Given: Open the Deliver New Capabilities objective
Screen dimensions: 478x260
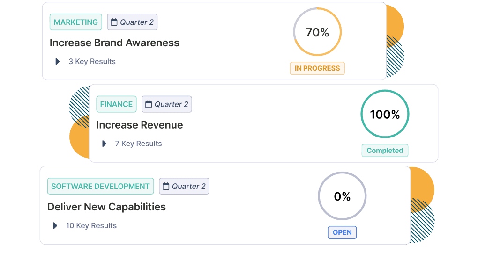Looking at the screenshot, I should coord(106,207).
